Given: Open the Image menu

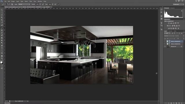Looking at the screenshot, I should point(13,1).
